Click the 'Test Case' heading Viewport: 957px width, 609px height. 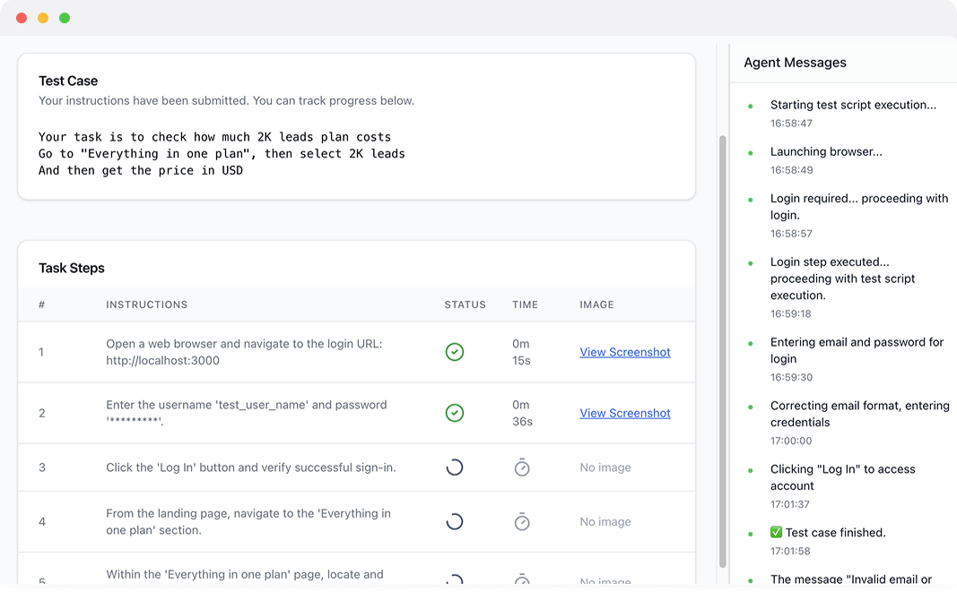68,81
